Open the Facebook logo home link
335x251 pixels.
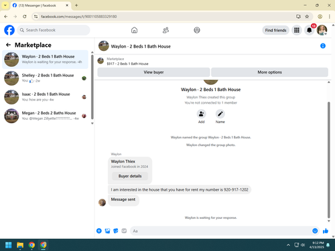9,30
